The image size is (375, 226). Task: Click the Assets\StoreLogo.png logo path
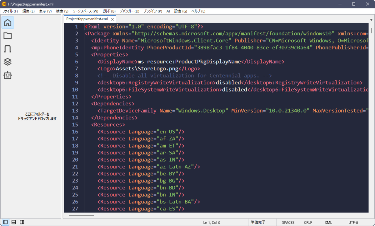tap(147, 68)
